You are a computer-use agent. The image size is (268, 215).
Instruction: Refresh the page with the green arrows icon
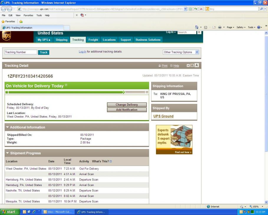(x=196, y=9)
